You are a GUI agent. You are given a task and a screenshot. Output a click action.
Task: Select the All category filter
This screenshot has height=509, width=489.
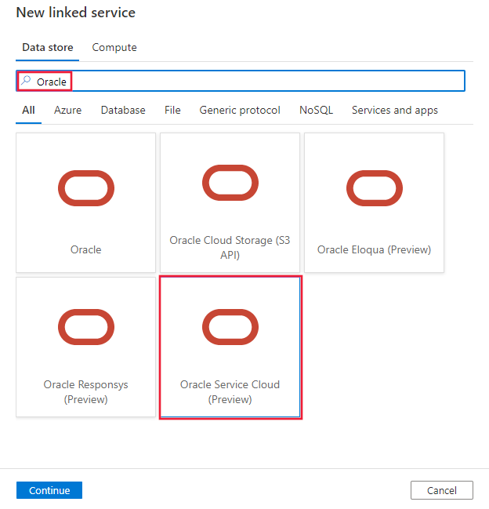[28, 110]
